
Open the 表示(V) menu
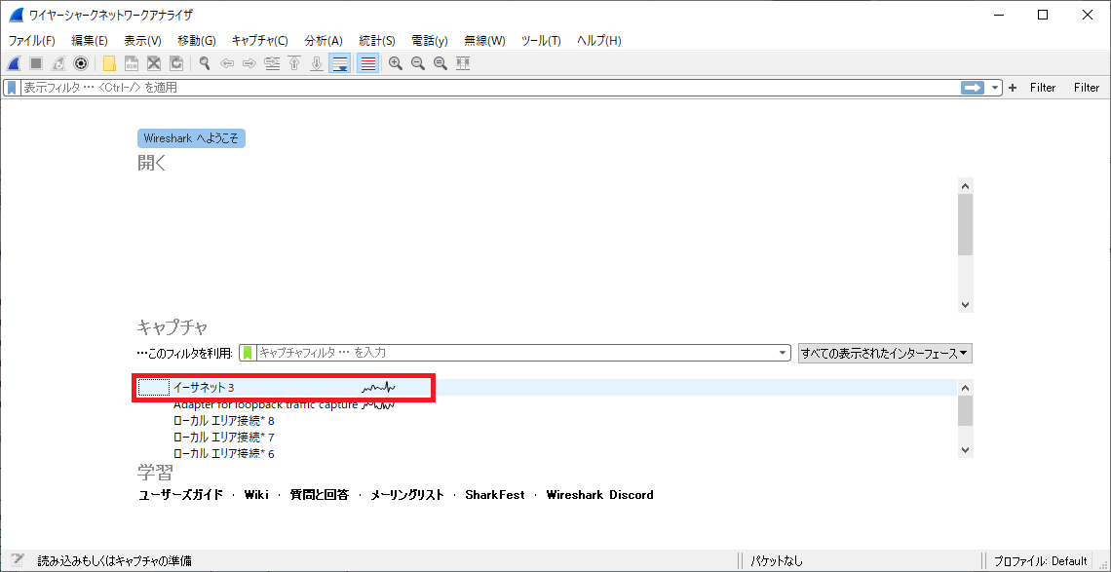point(142,40)
